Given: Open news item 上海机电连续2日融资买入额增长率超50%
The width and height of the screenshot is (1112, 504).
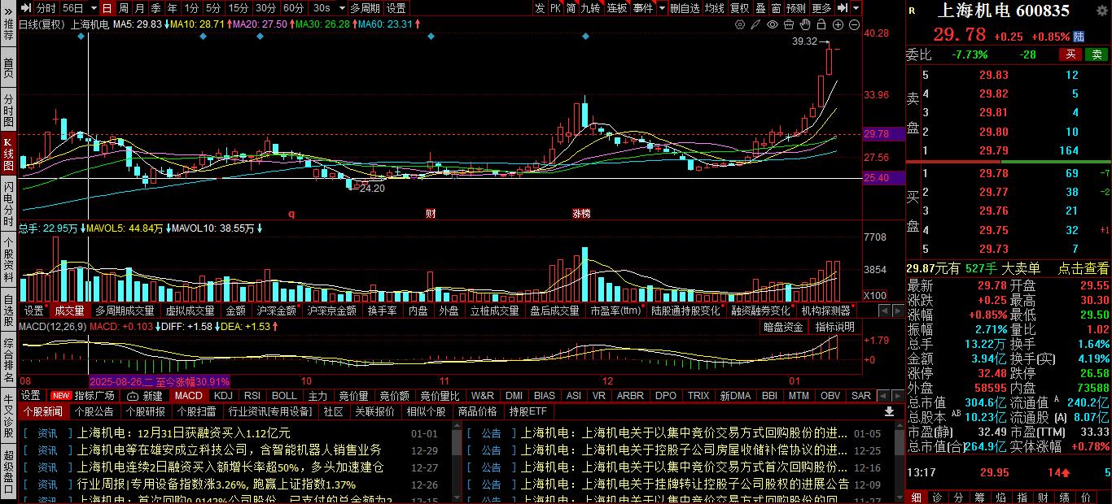Looking at the screenshot, I should click(230, 468).
